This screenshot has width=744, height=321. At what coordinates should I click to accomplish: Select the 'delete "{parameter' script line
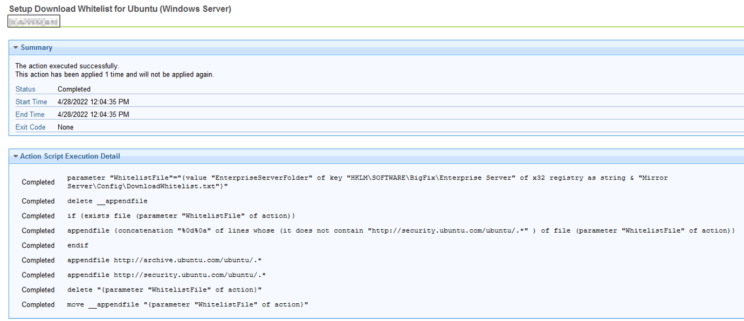(164, 290)
